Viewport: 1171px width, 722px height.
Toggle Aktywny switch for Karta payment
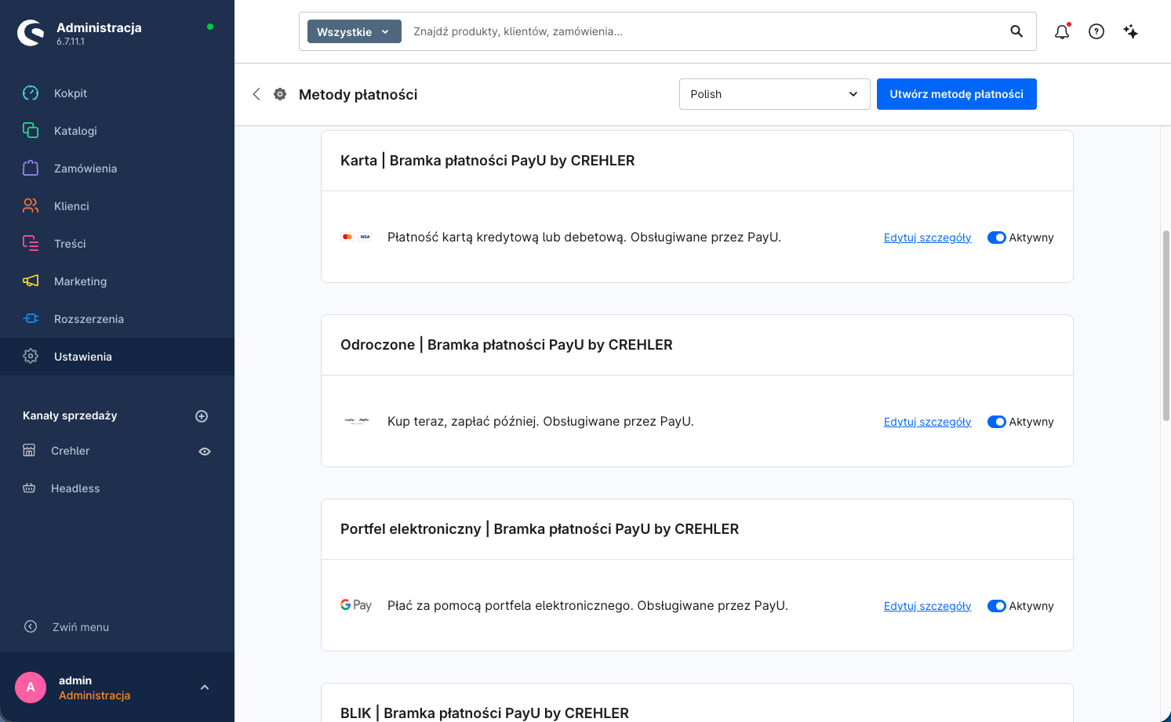tap(996, 238)
